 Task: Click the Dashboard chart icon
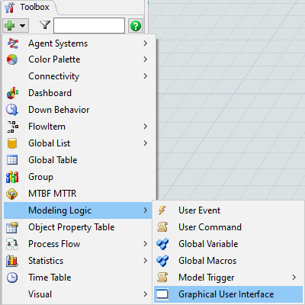tap(12, 93)
